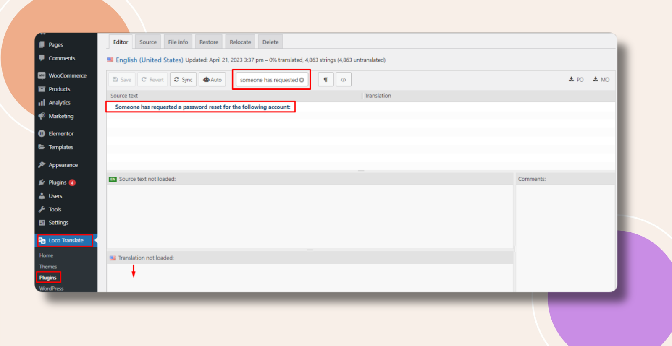
Task: Click the Analytics bar chart icon
Action: point(42,102)
